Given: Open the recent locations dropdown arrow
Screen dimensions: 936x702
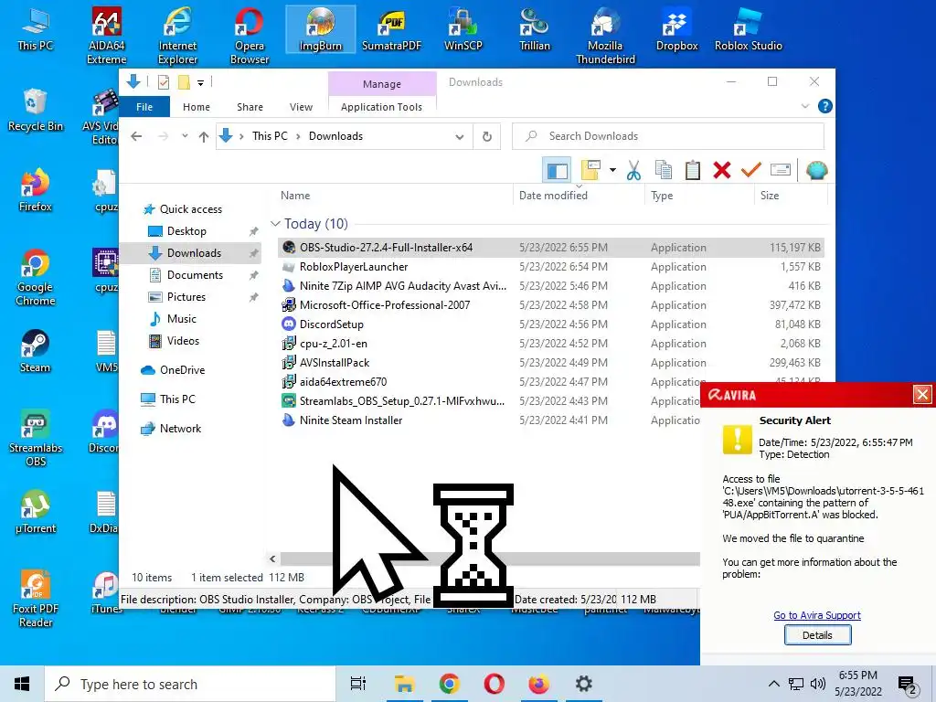Looking at the screenshot, I should point(185,136).
